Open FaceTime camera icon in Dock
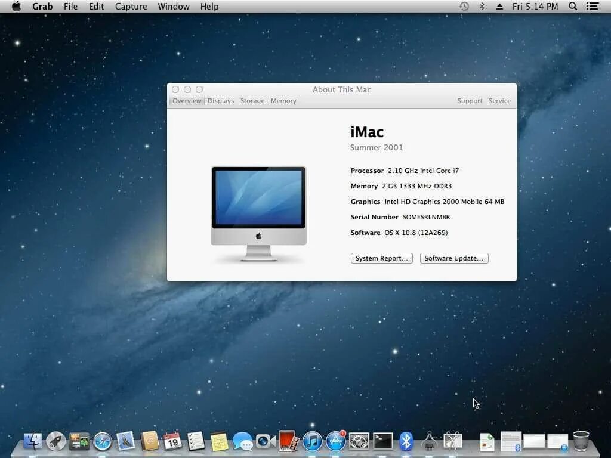611x458 pixels. coord(266,442)
